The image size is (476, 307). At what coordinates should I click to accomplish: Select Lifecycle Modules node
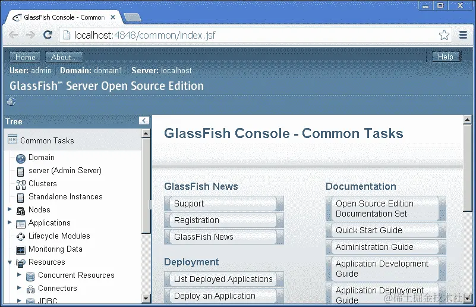59,236
